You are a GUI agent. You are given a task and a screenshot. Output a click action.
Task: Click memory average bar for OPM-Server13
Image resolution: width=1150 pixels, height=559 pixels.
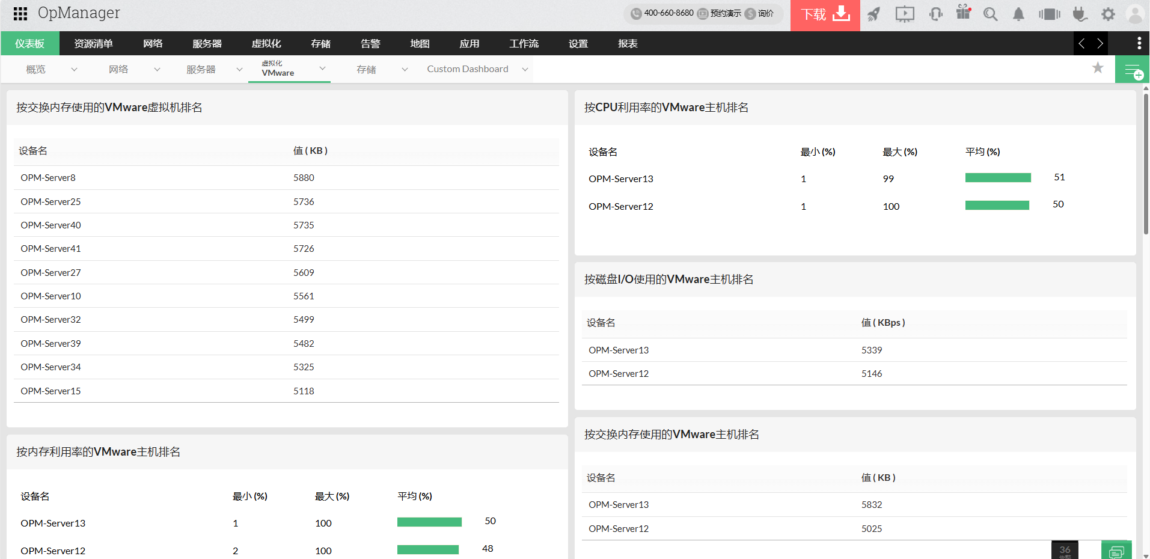tap(429, 522)
